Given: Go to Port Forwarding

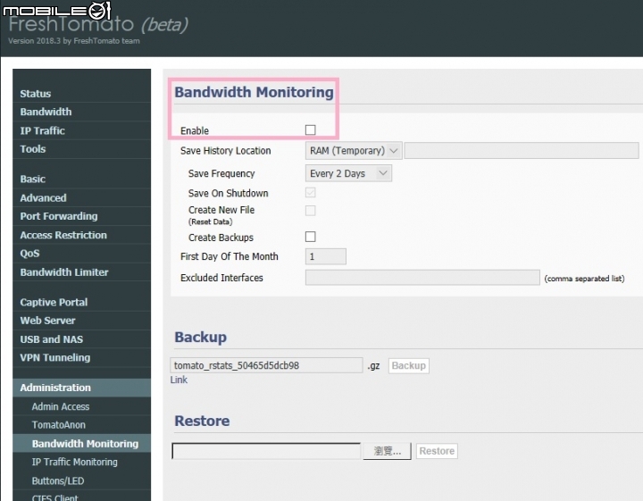Looking at the screenshot, I should click(x=81, y=216).
